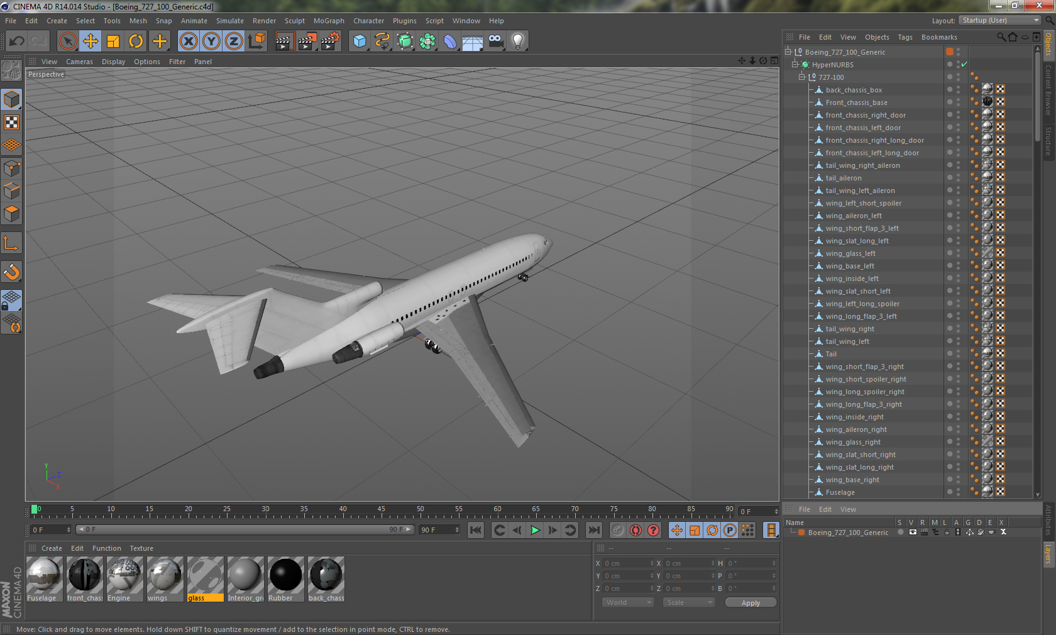
Task: Click the record active objects button
Action: point(618,530)
